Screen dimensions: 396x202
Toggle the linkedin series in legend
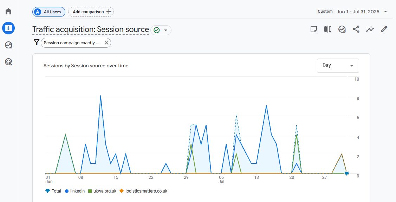pyautogui.click(x=75, y=191)
